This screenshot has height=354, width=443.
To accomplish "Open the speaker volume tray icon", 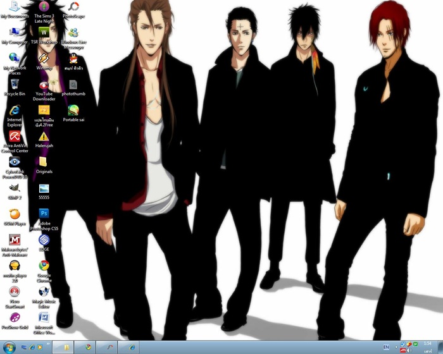I will pos(409,351).
